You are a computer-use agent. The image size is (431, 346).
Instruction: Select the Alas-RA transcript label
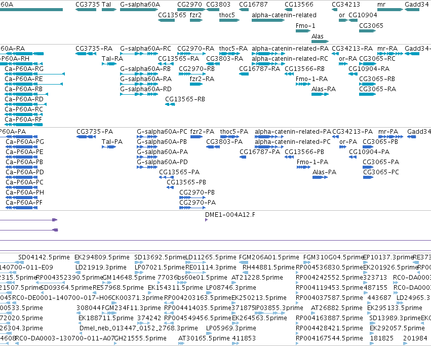(x=324, y=89)
